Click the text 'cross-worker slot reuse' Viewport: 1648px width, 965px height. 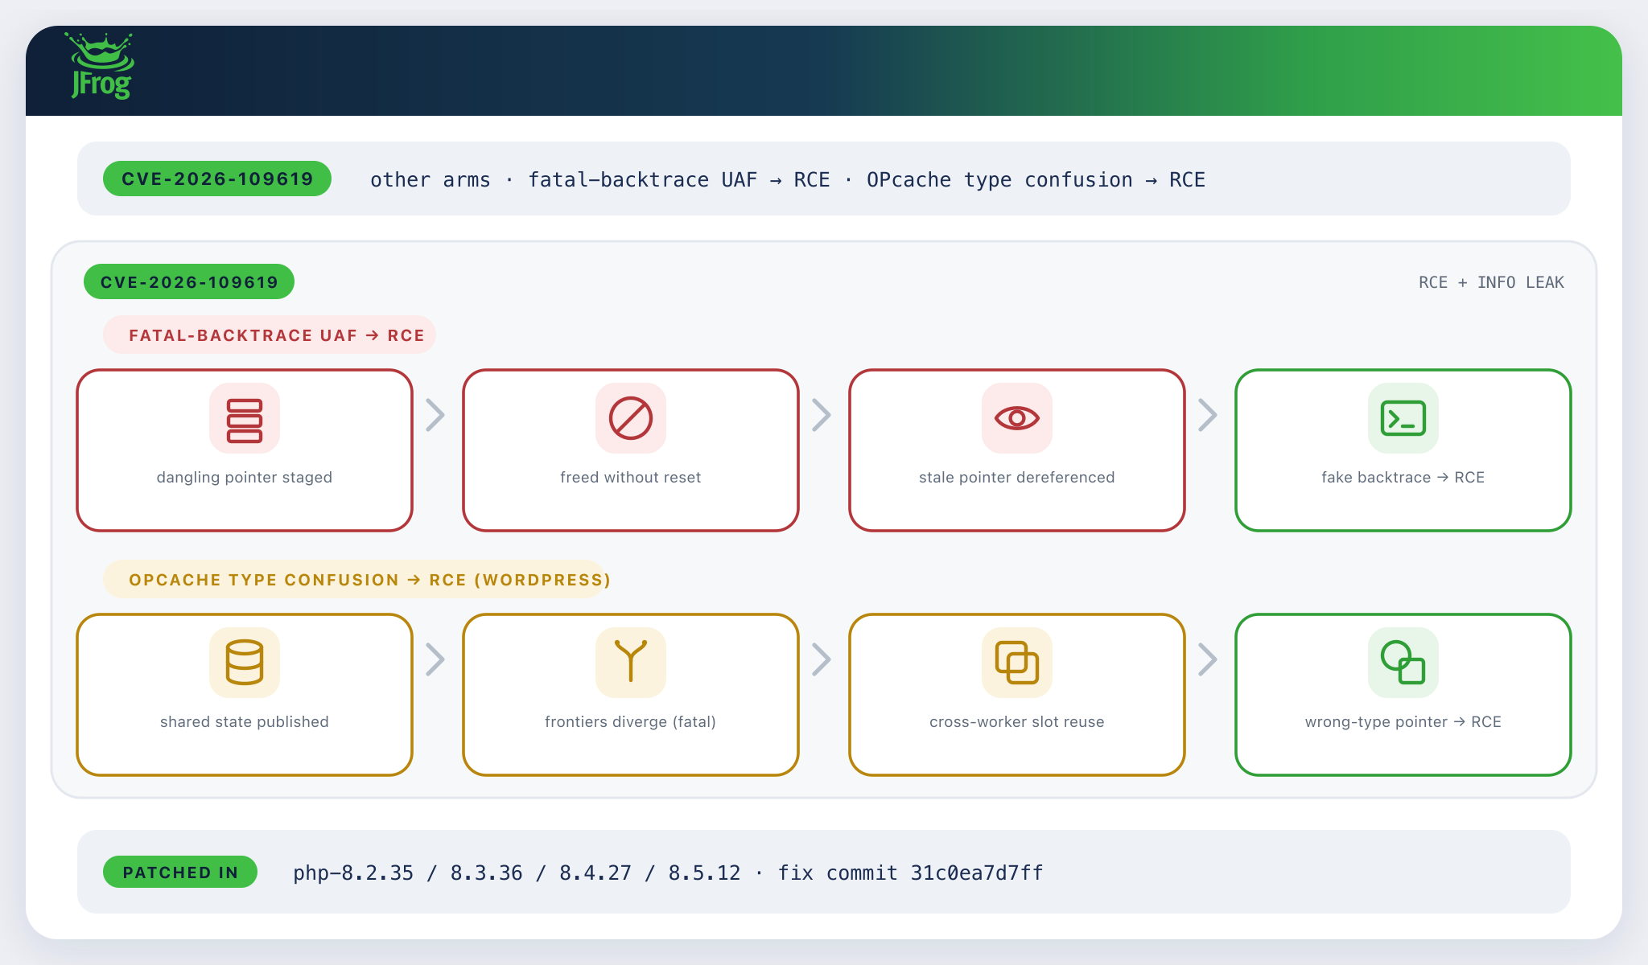pos(1017,721)
